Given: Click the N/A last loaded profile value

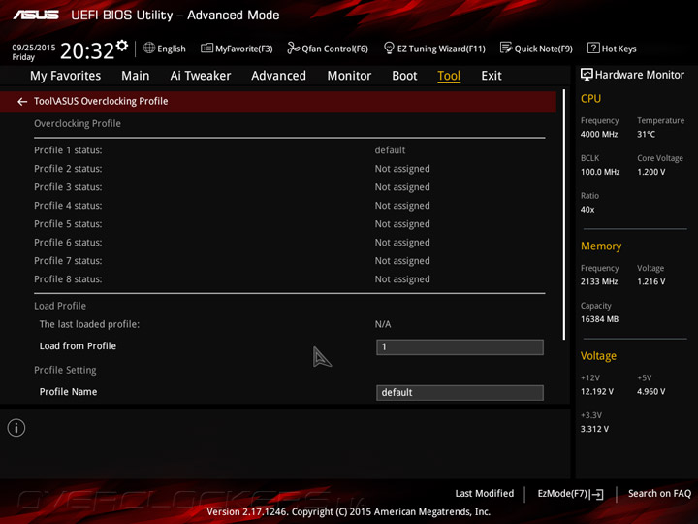Looking at the screenshot, I should tap(383, 324).
